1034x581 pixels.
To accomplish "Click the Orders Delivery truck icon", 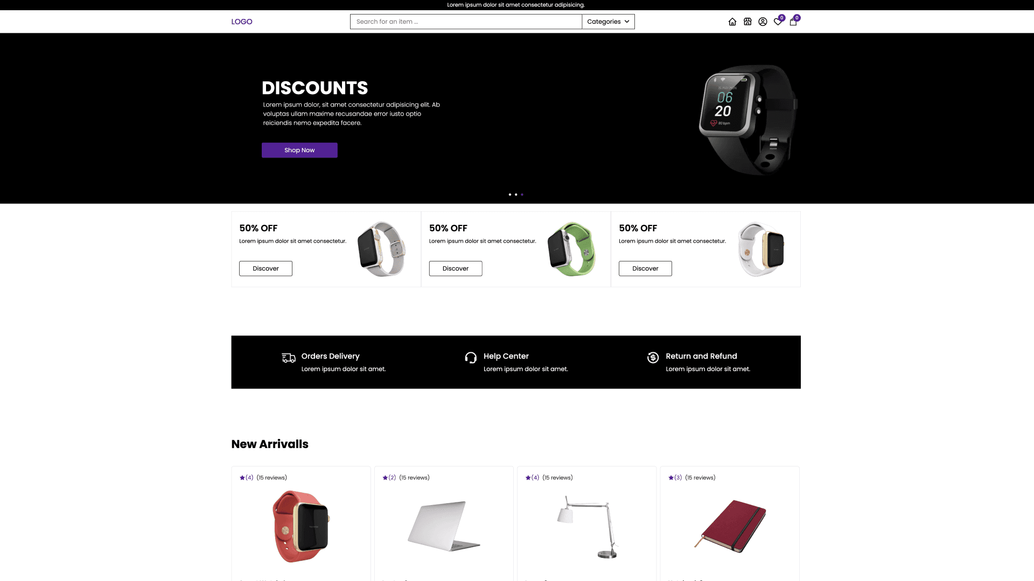I will (289, 358).
